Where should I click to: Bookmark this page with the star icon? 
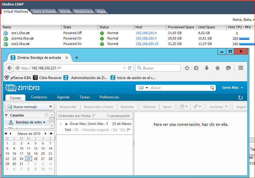(187, 68)
